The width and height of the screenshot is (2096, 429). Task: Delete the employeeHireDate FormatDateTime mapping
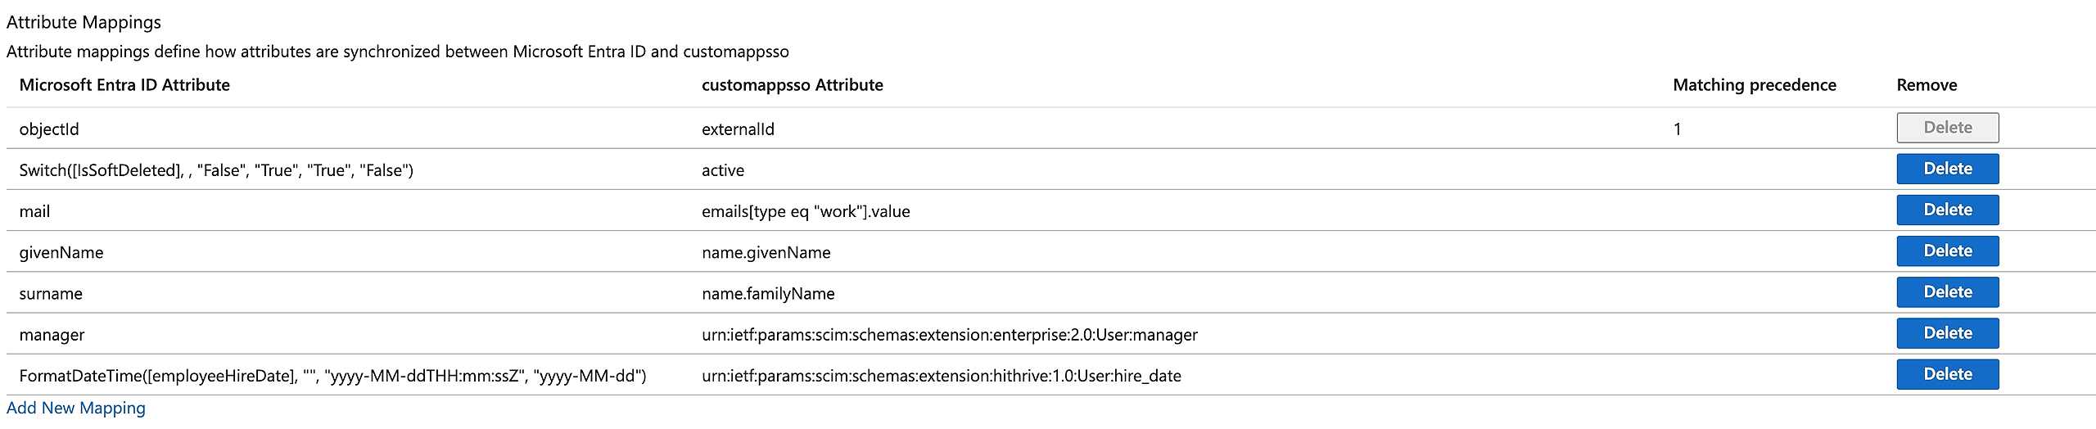[x=1947, y=373]
